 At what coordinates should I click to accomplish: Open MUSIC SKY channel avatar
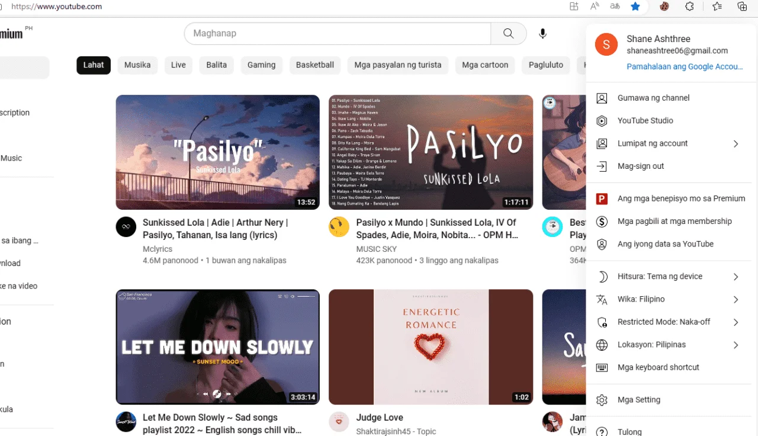pos(339,227)
